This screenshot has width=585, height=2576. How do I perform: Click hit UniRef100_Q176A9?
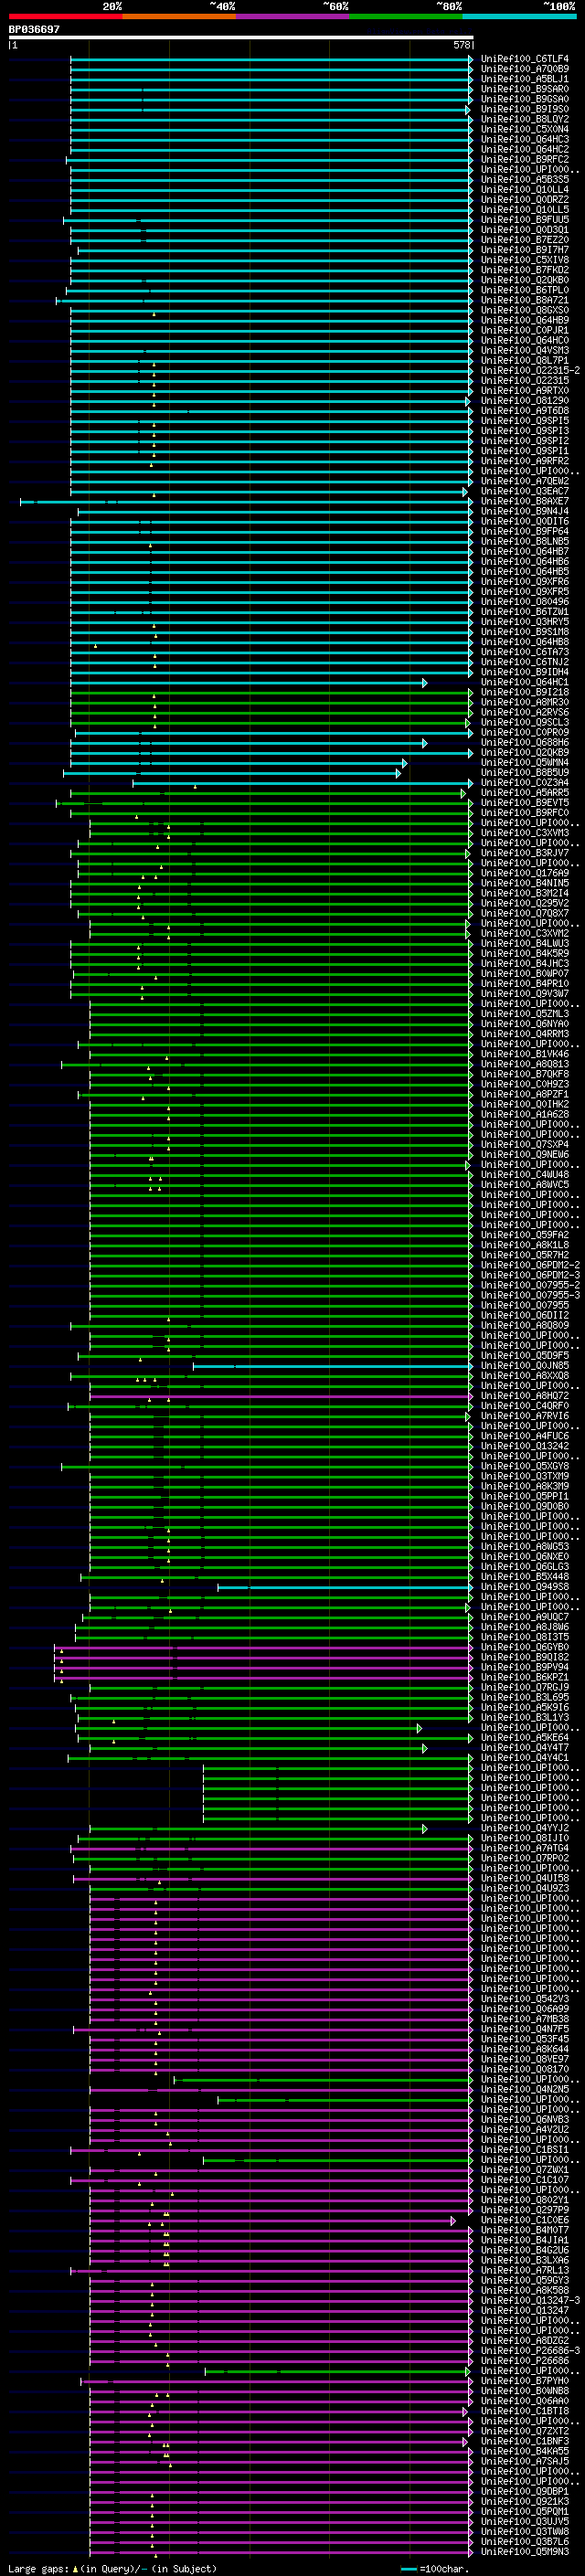click(525, 874)
